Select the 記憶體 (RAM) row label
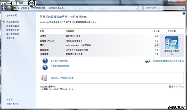Viewport: 187px width, 110px height. tap(47, 41)
